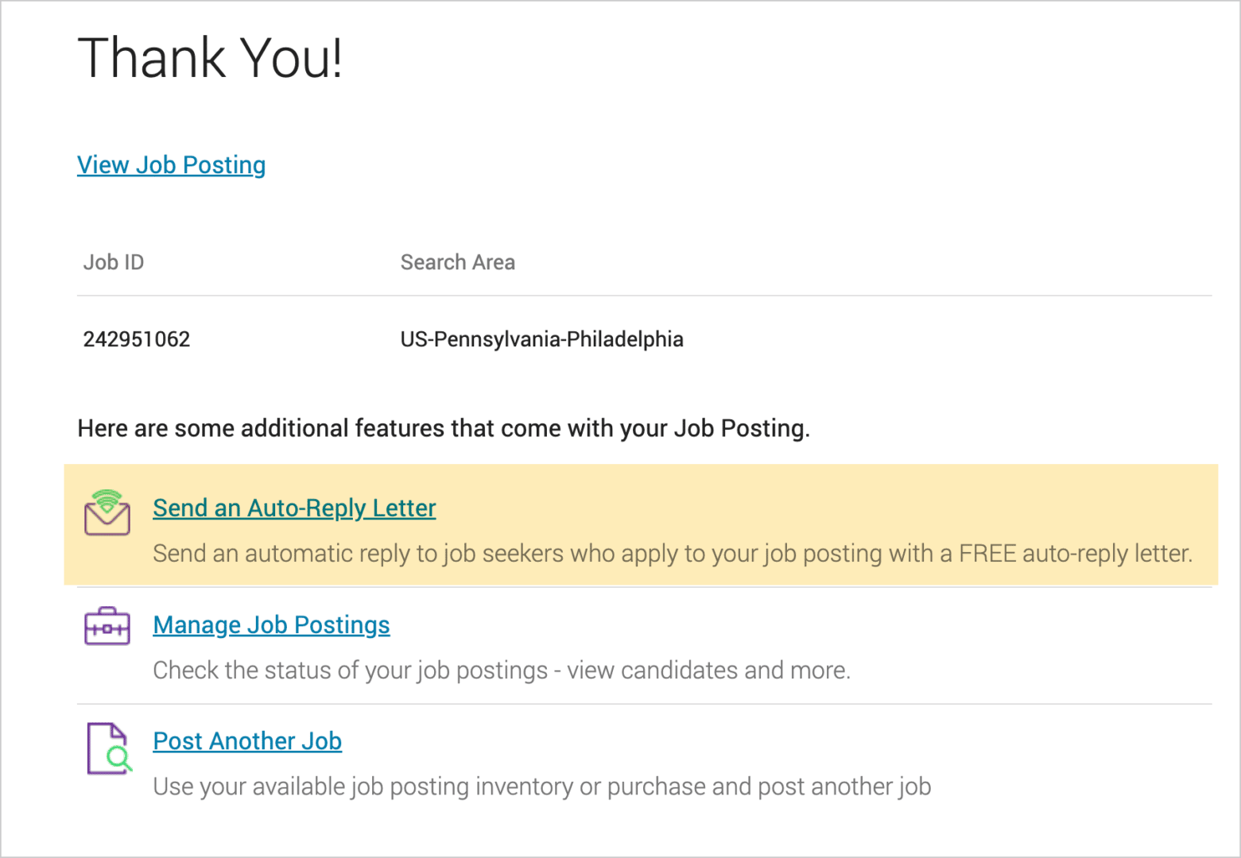The width and height of the screenshot is (1241, 858).
Task: Click the Thank You page heading
Action: coord(211,56)
